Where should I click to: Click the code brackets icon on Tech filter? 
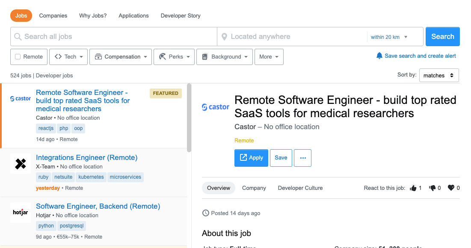[x=58, y=56]
